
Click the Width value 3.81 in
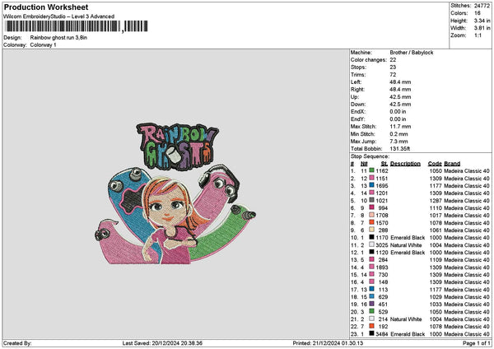pos(482,28)
